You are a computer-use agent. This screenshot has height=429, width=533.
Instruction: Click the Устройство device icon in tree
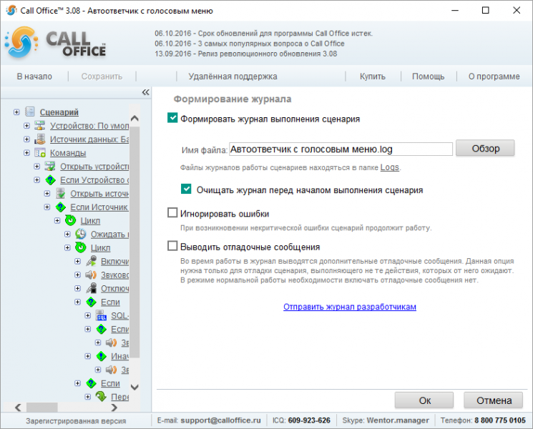(x=40, y=125)
